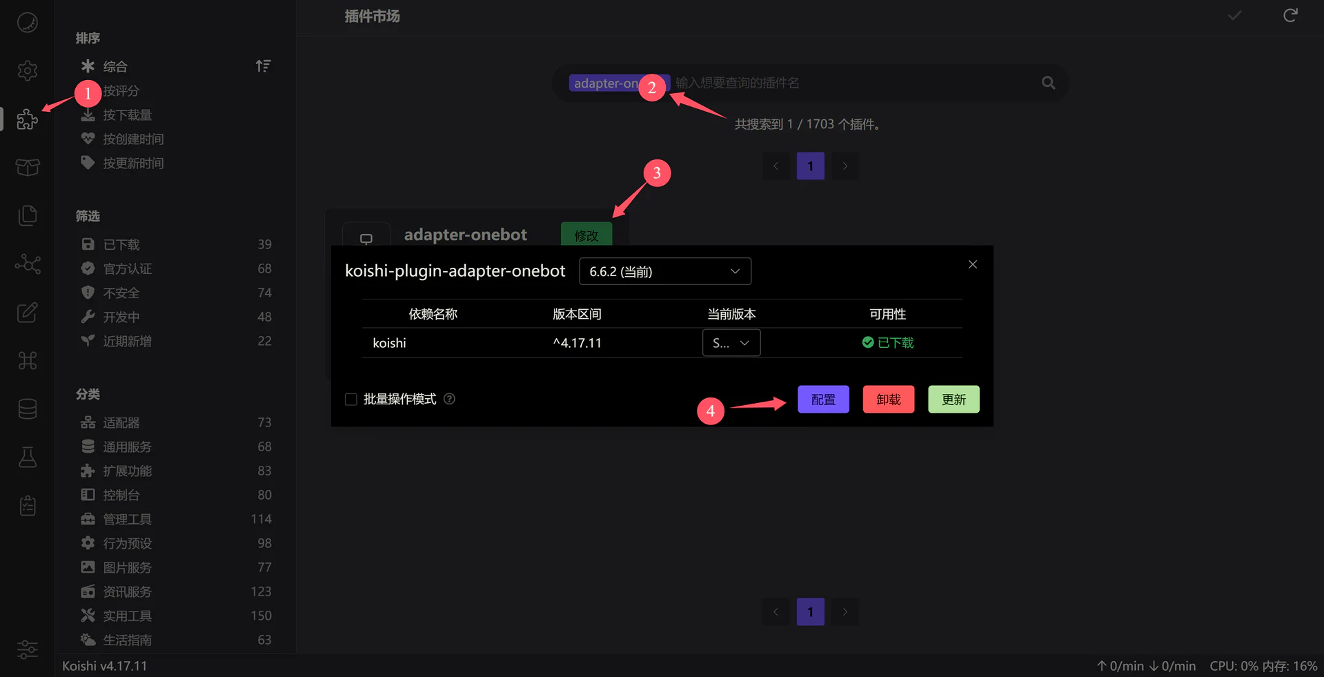Filter by 近期新增
Viewport: 1324px width, 677px height.
pos(176,341)
